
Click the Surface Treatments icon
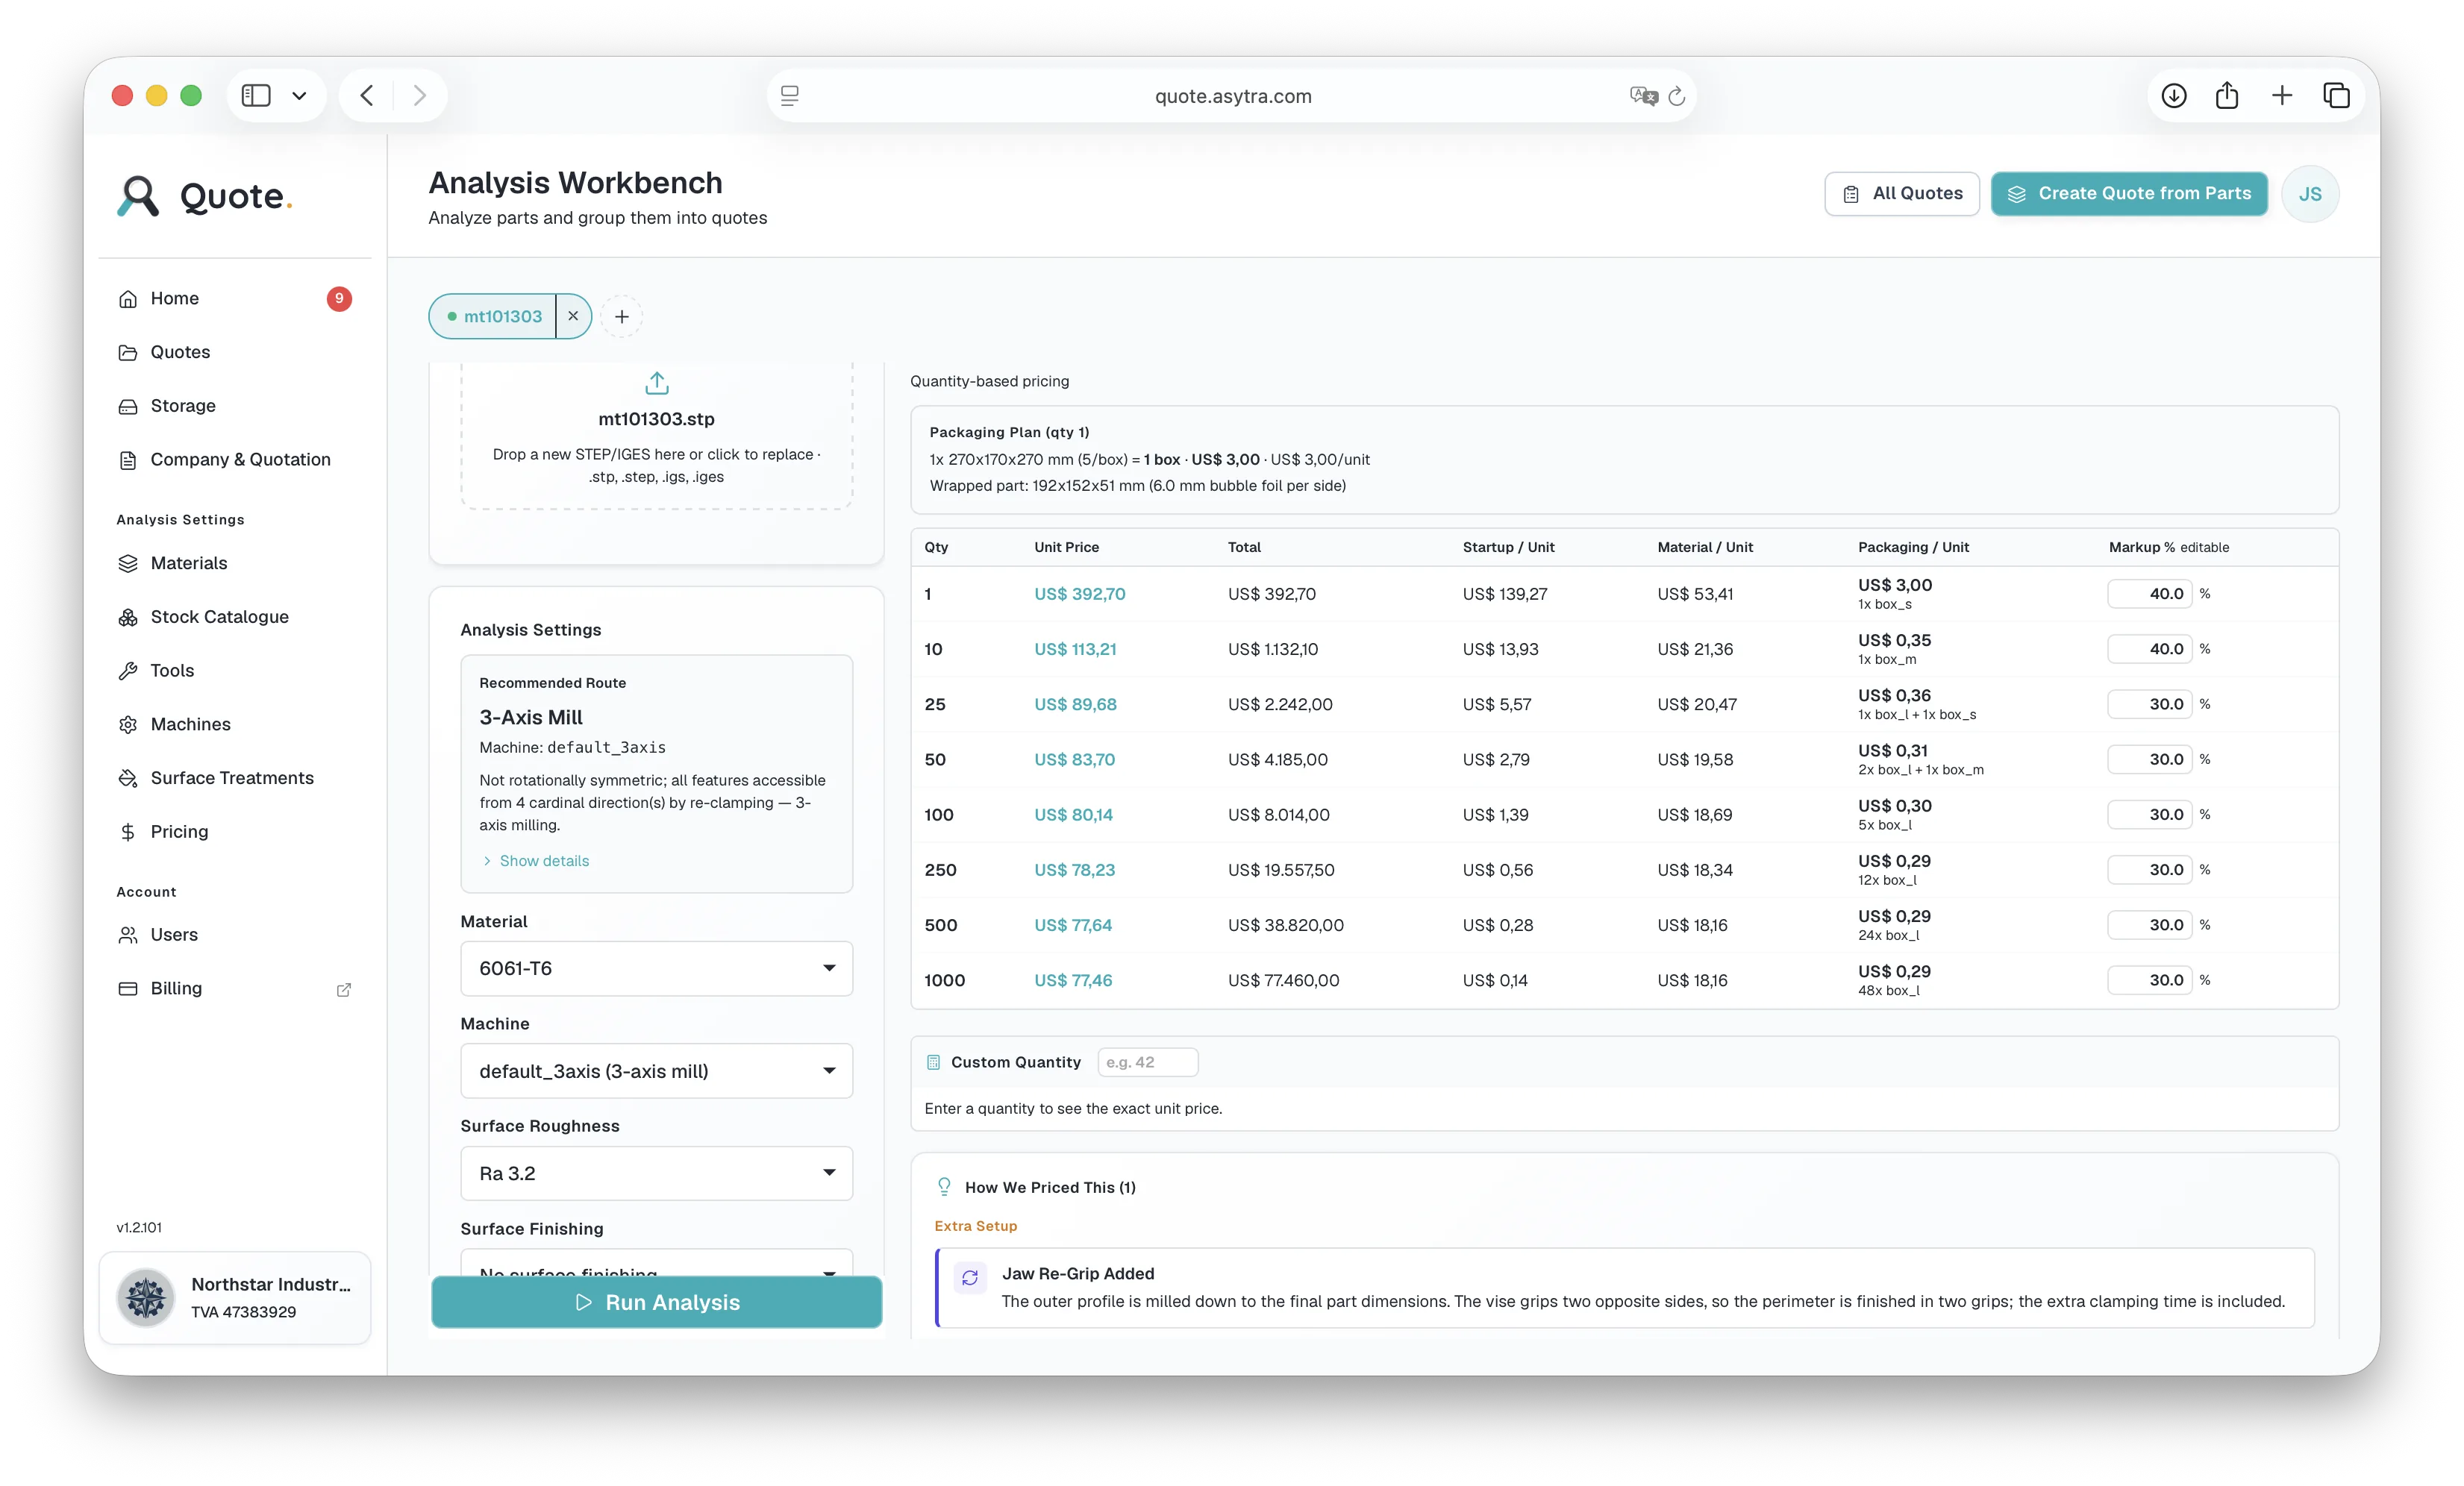128,778
